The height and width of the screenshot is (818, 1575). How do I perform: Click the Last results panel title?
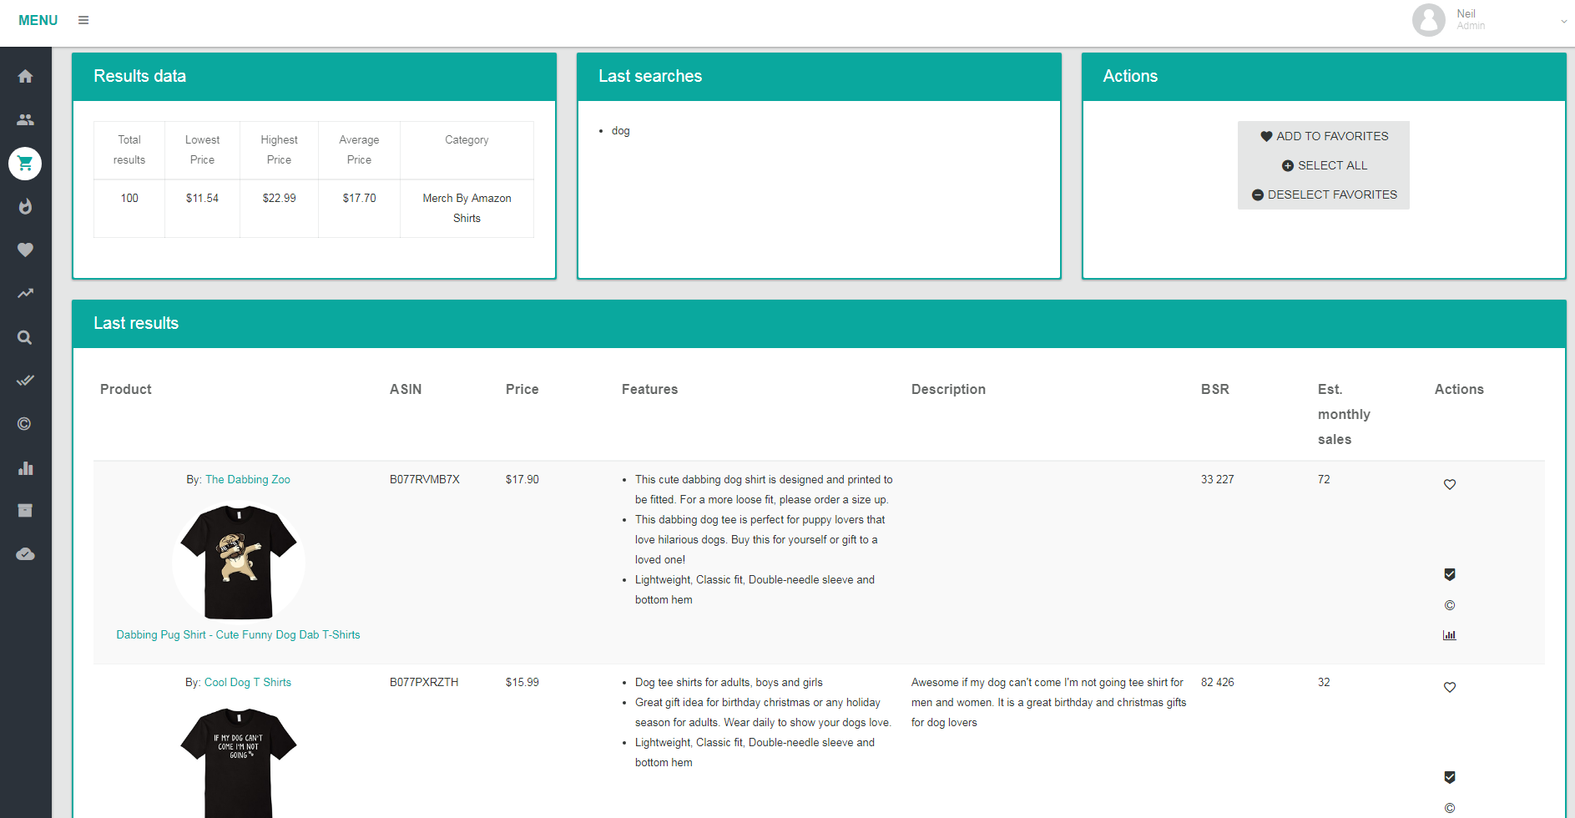[136, 323]
